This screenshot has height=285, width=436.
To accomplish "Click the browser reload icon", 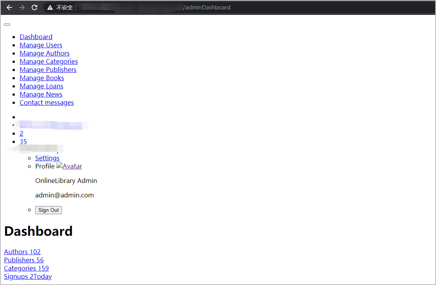I will tap(34, 7).
